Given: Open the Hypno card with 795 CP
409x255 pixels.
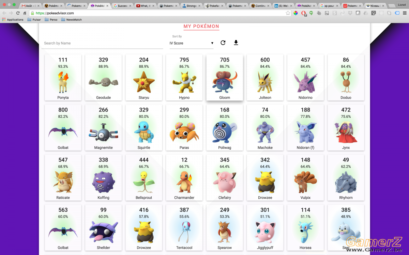Looking at the screenshot, I should (x=184, y=78).
